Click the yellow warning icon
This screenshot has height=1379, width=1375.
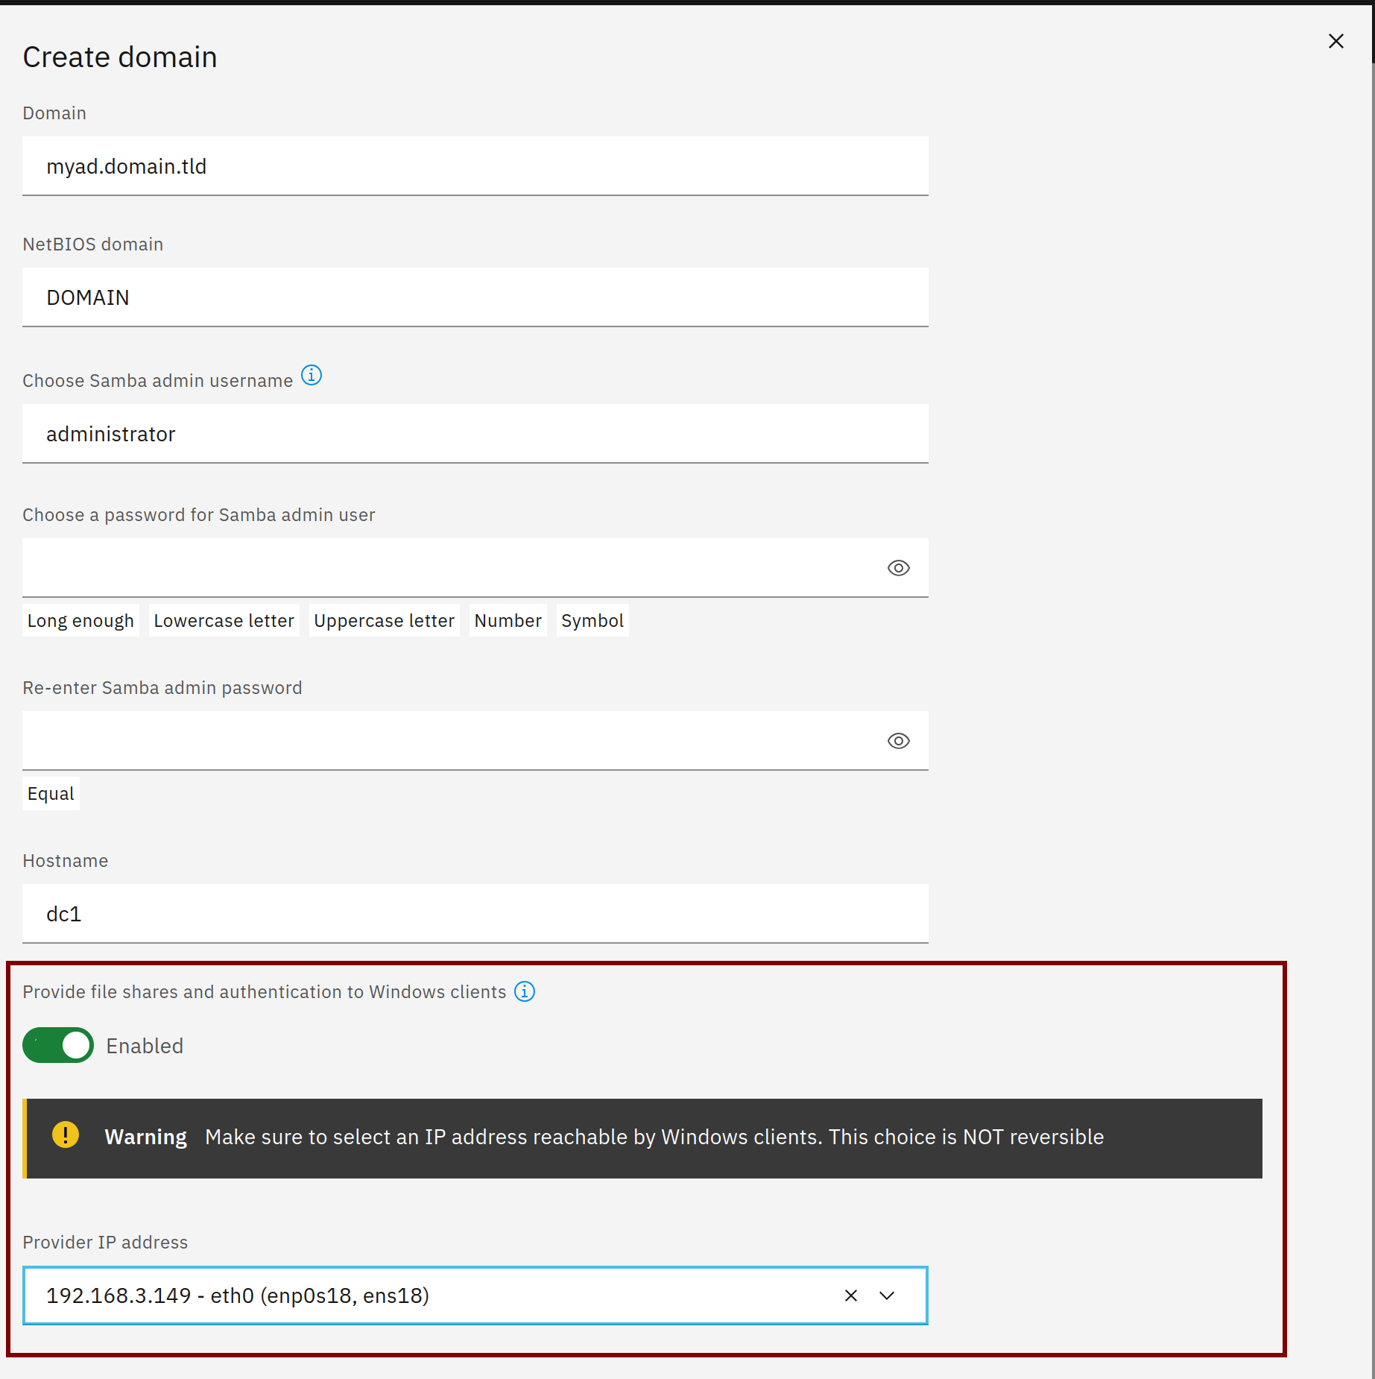(x=66, y=1135)
